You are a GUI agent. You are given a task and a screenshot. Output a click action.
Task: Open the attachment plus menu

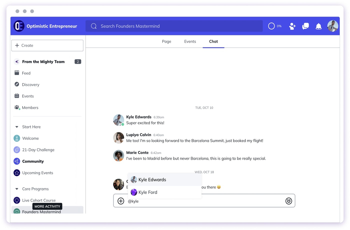pyautogui.click(x=121, y=201)
